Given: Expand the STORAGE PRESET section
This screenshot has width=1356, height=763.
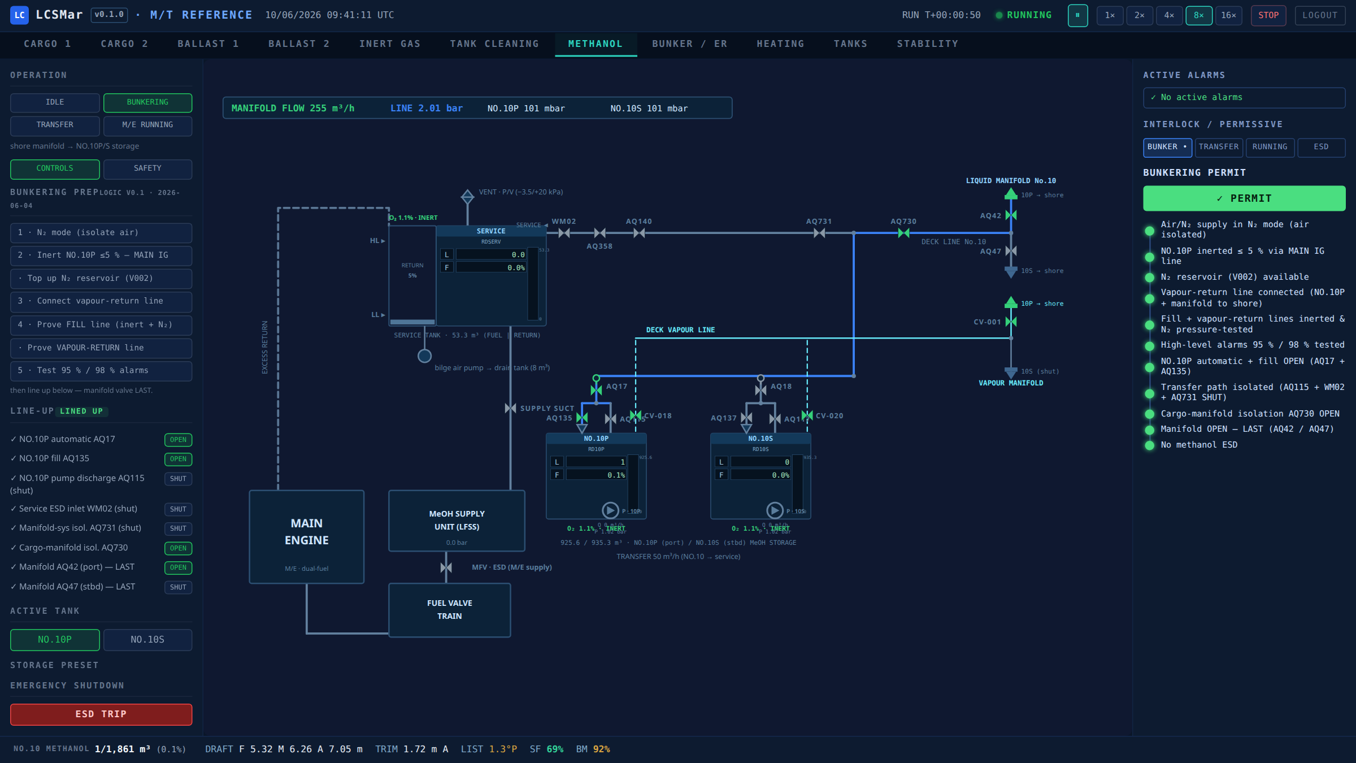Looking at the screenshot, I should 54,665.
